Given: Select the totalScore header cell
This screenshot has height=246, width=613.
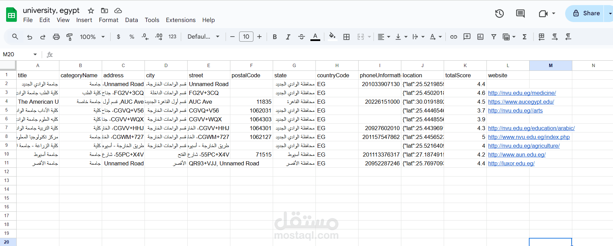Looking at the screenshot, I should tap(465, 75).
